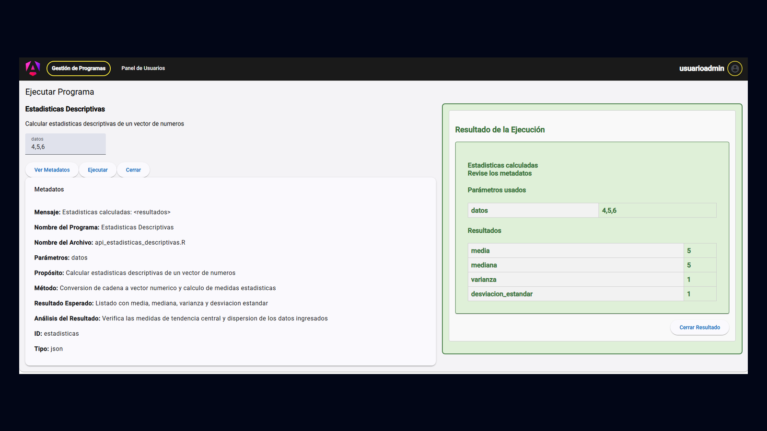Screen dimensions: 767x431
Task: Click the Nombre del Programa line
Action: 104,227
